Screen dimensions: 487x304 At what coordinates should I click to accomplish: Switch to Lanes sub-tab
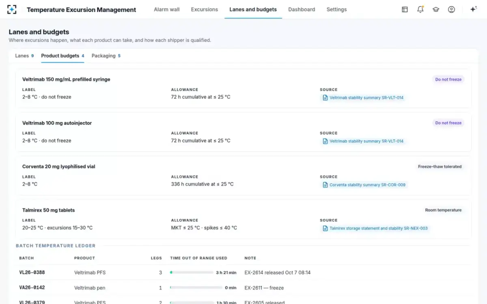tap(24, 56)
